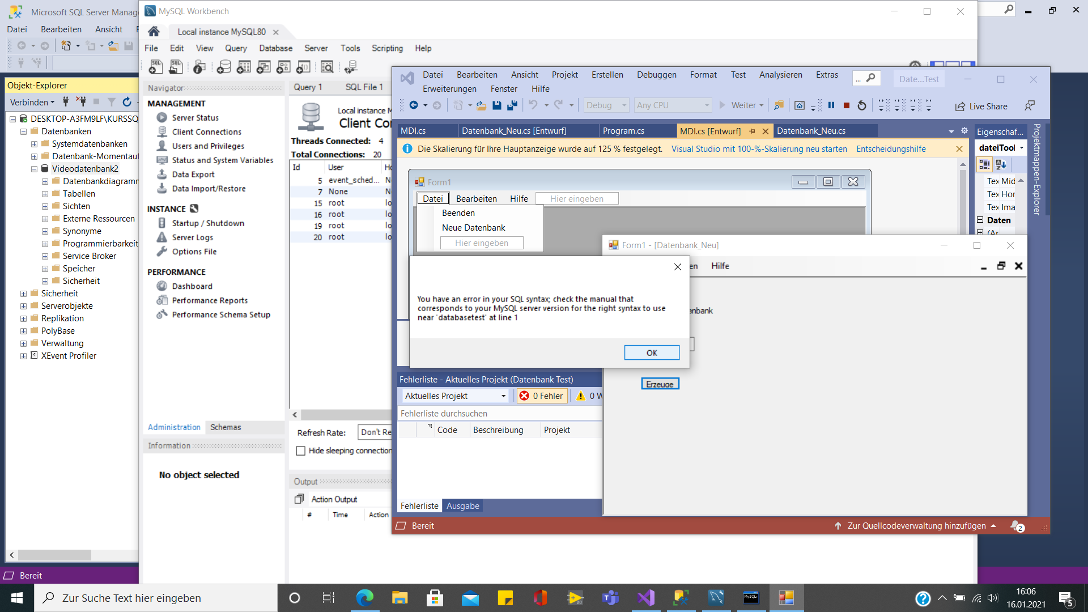Screen dimensions: 1088x612
Task: Click the pause debugging icon
Action: 831,105
